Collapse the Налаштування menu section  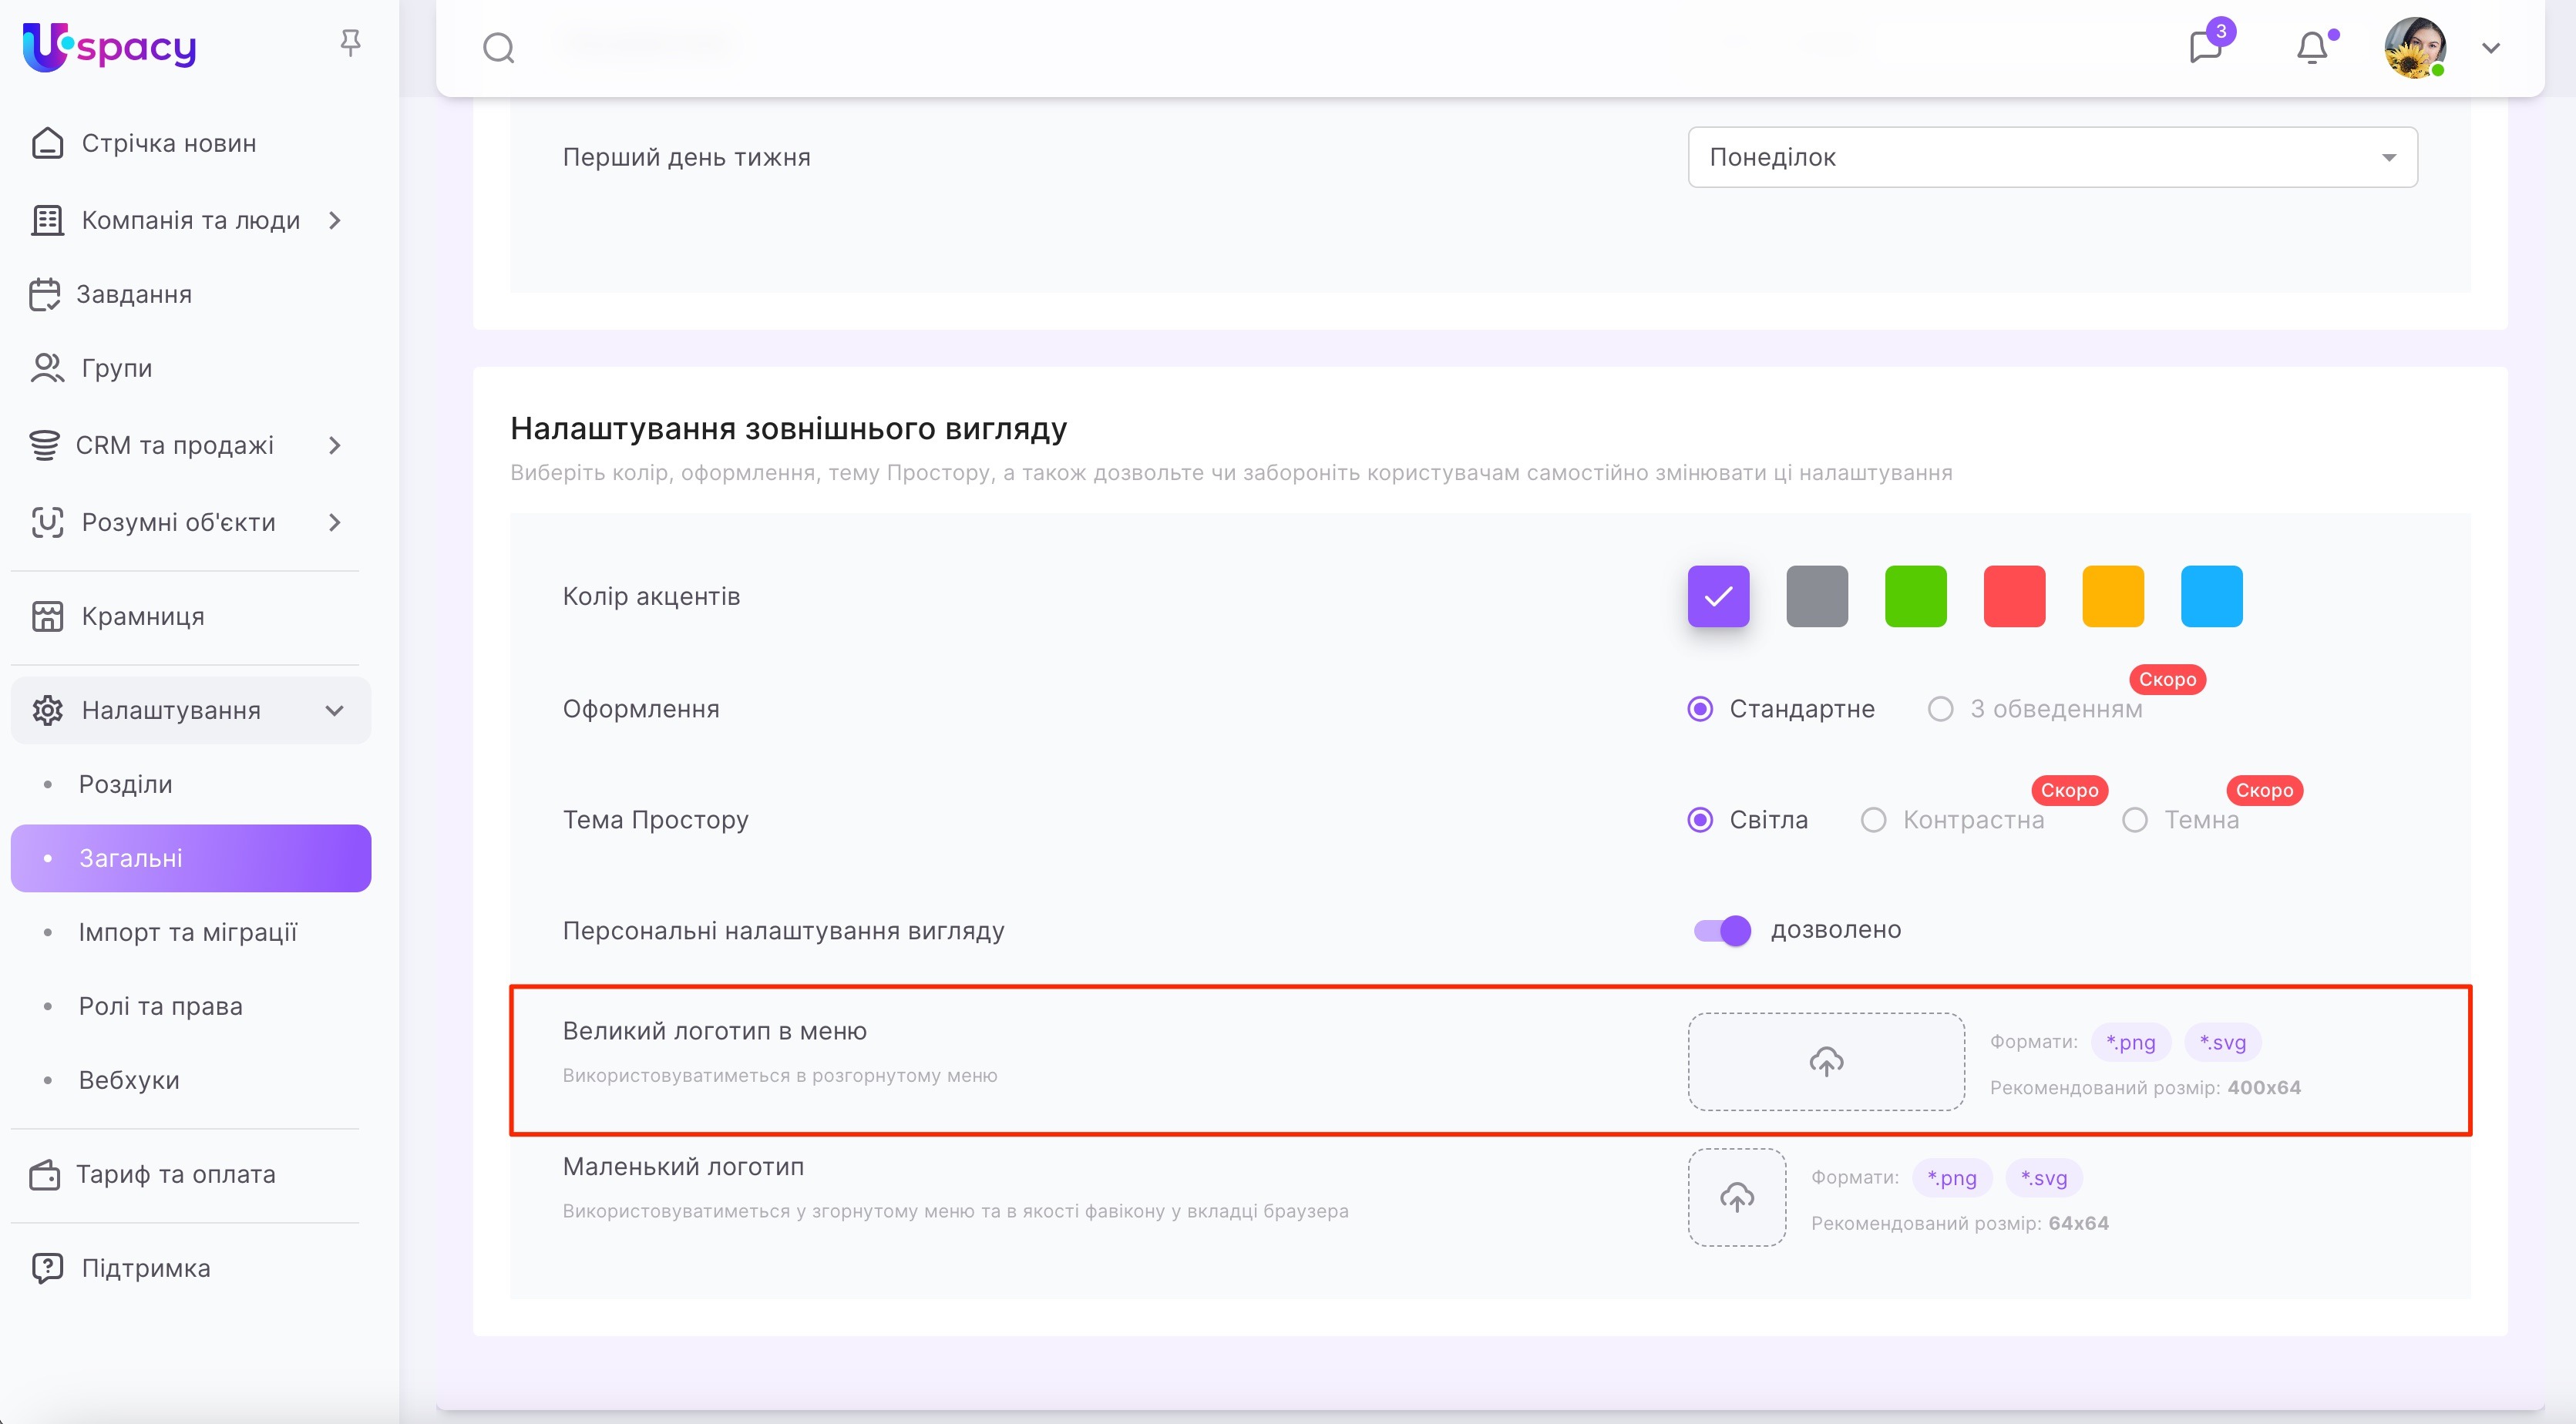(335, 711)
